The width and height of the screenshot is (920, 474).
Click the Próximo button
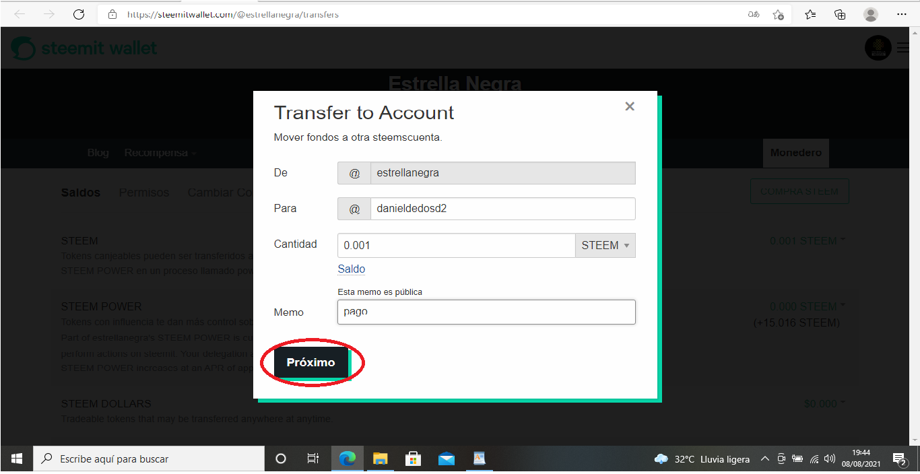click(x=311, y=363)
